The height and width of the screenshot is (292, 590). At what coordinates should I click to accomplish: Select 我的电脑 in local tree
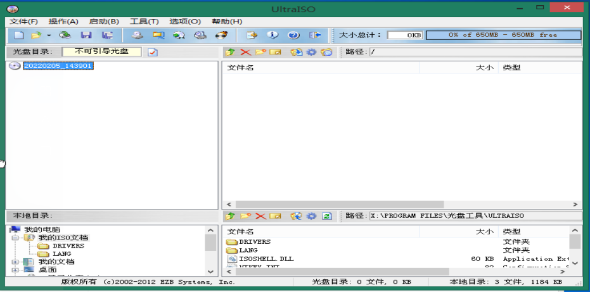coord(42,229)
